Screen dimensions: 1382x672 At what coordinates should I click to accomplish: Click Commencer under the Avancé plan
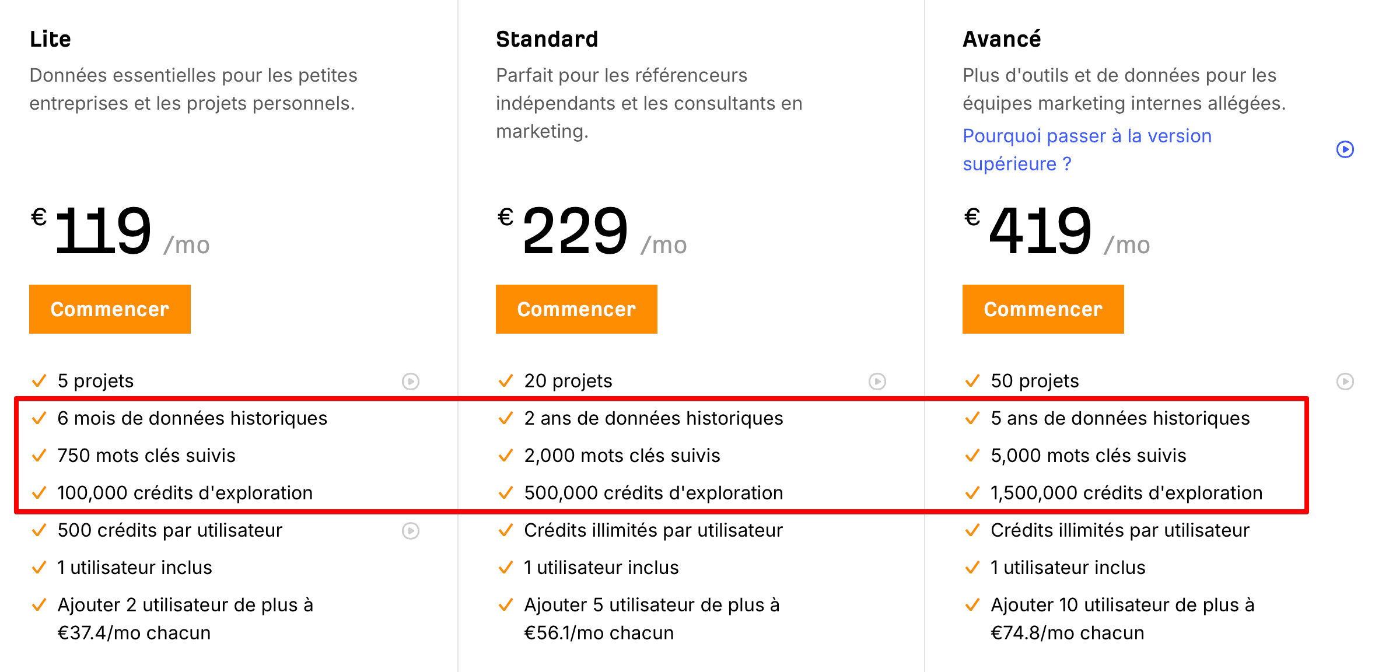pyautogui.click(x=1042, y=309)
